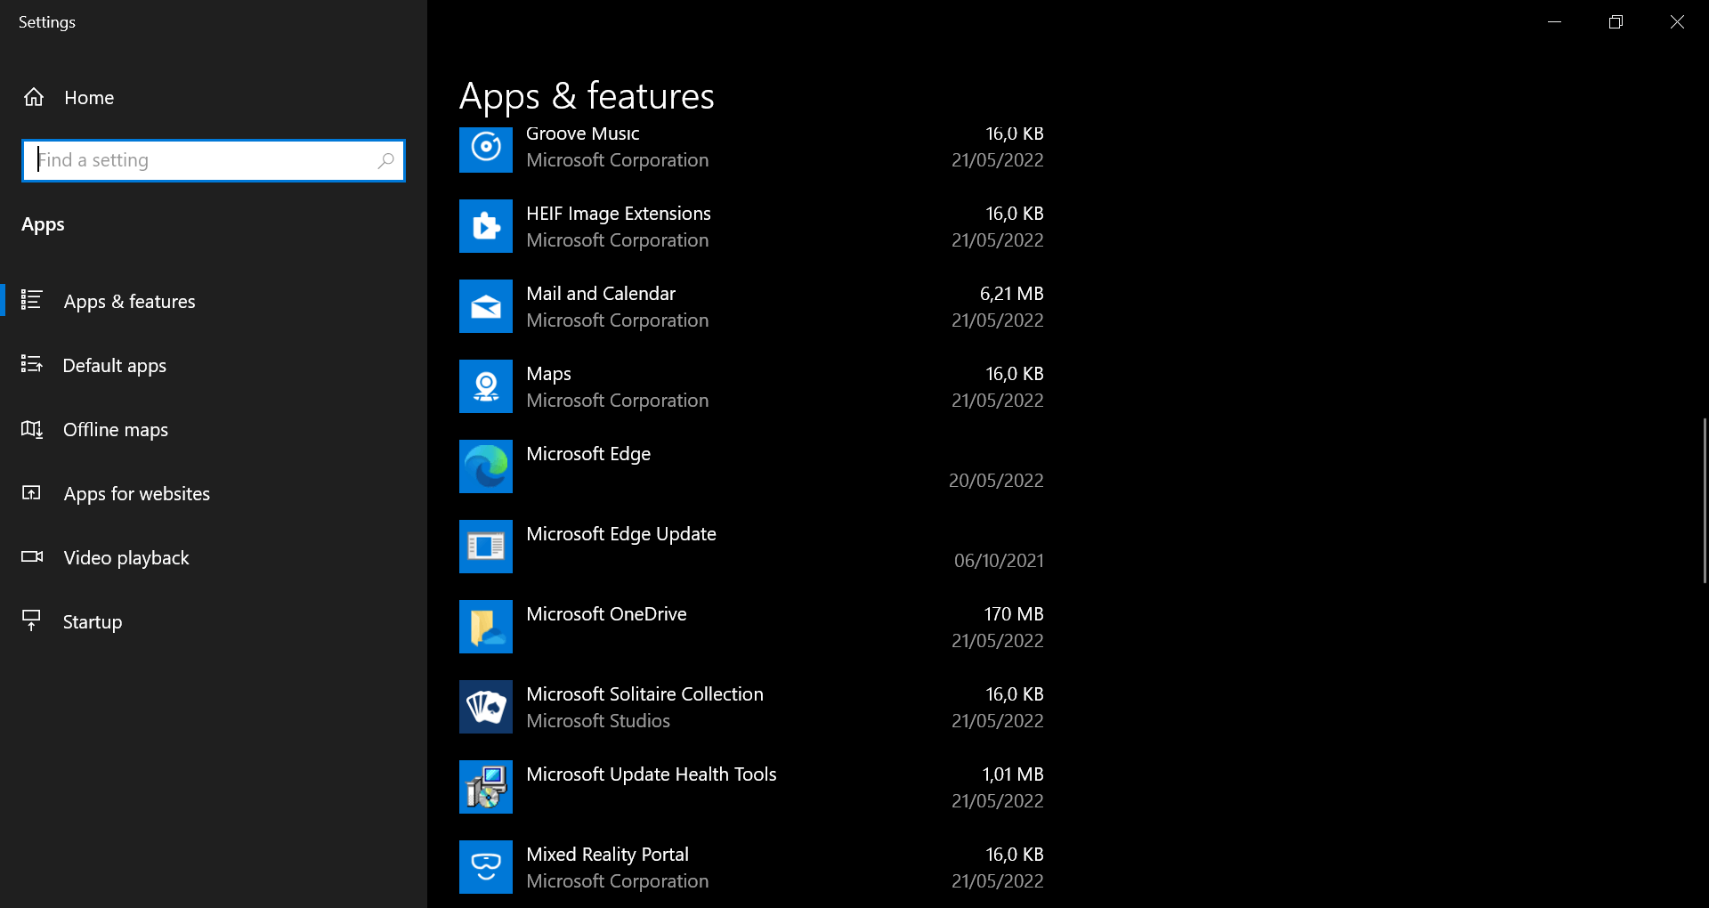Select the Microsoft OneDrive name
The image size is (1709, 908).
(606, 614)
